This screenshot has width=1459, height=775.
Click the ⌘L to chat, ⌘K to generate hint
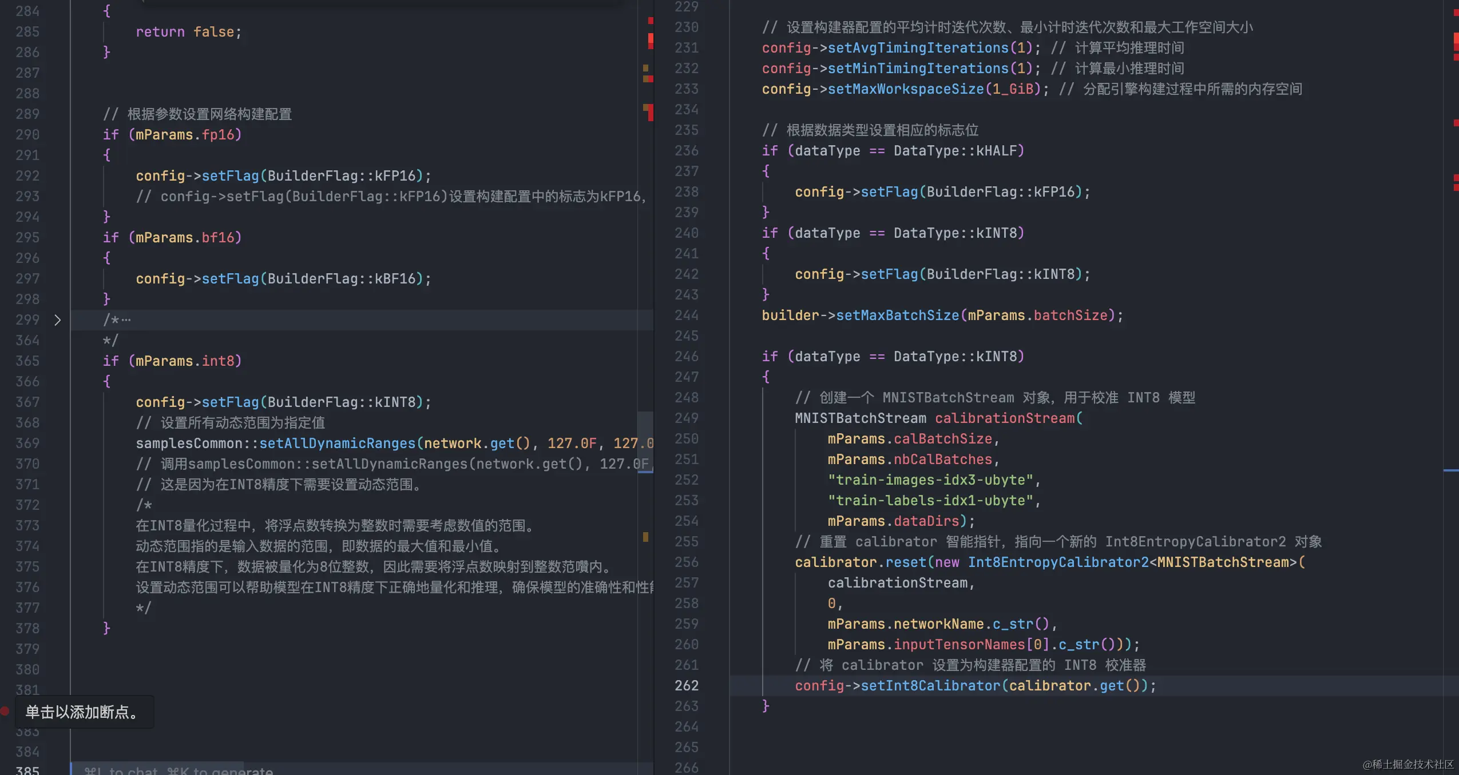(179, 770)
